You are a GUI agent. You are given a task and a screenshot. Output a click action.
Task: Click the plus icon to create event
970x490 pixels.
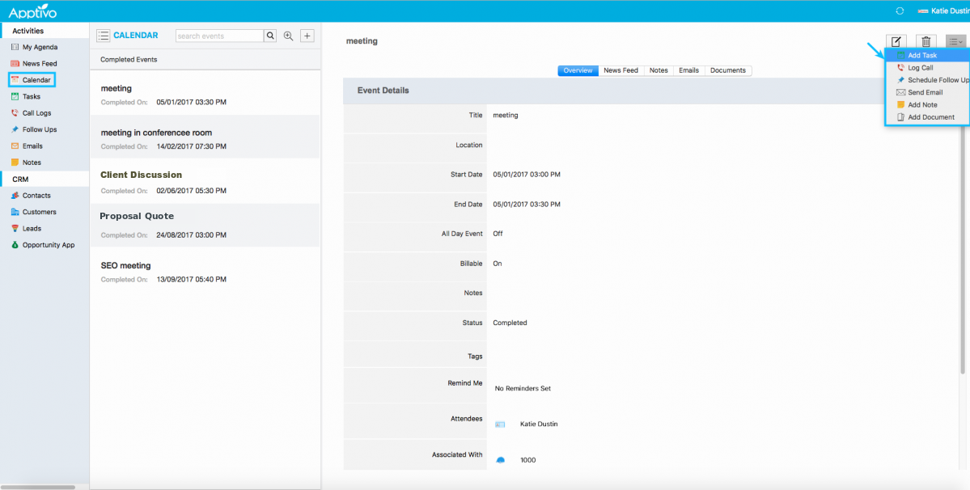[x=307, y=36]
